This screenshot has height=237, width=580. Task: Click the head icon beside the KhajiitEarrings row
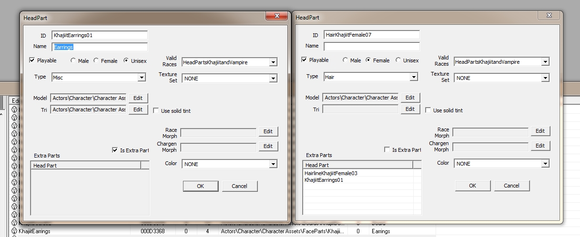coord(14,231)
